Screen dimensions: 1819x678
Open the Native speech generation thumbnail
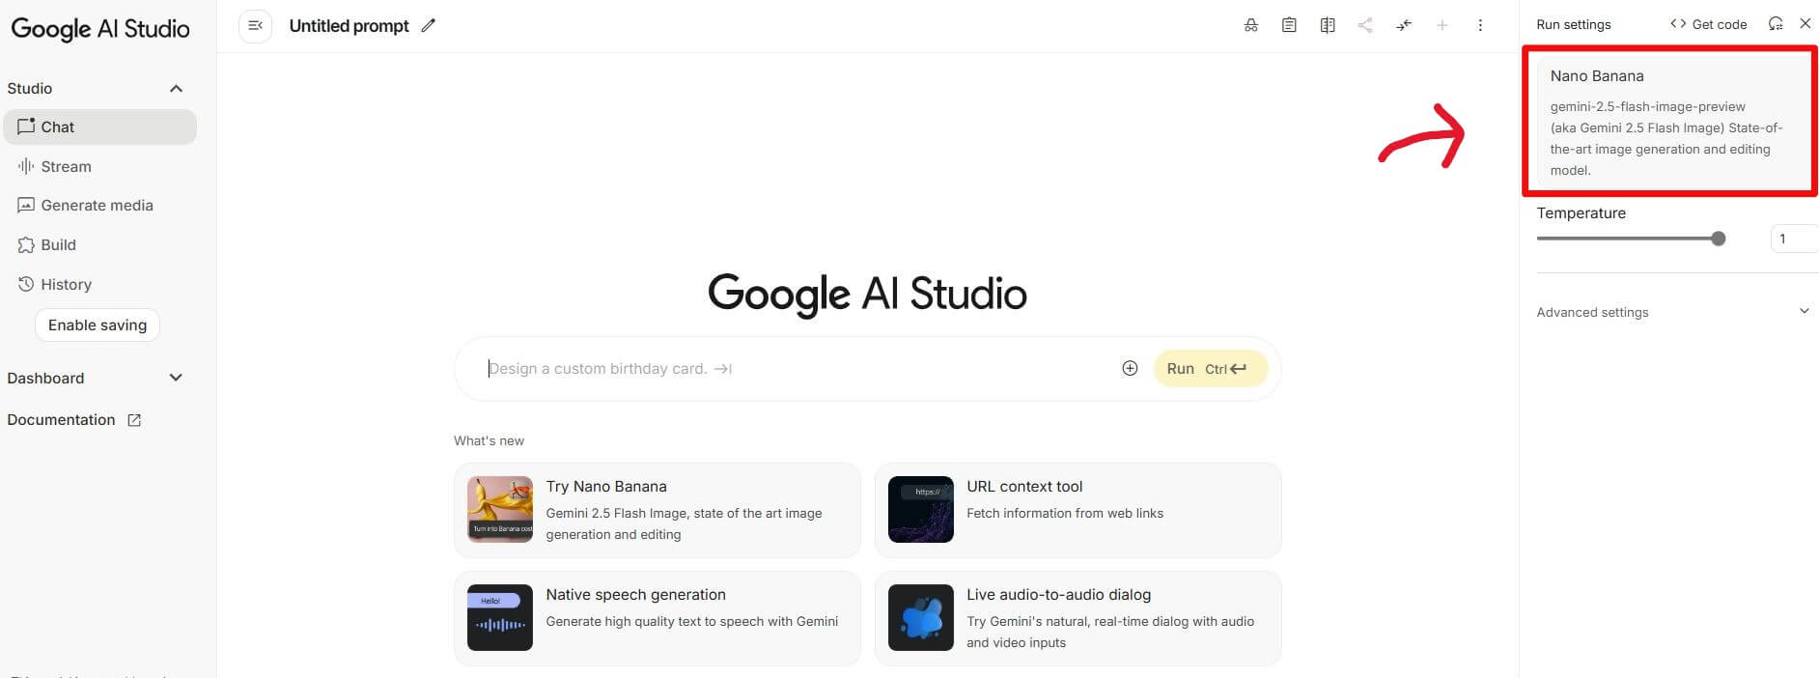(500, 617)
